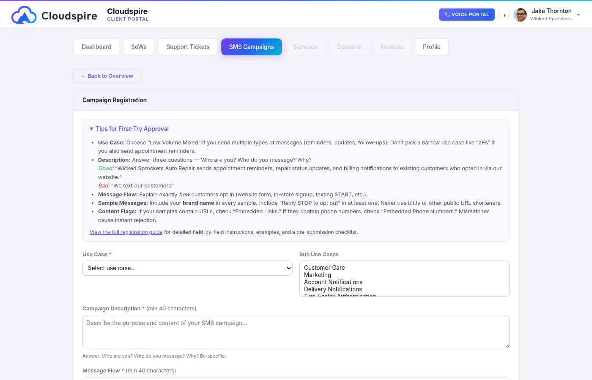The width and height of the screenshot is (592, 380).
Task: Open the Domains tab
Action: coord(349,47)
